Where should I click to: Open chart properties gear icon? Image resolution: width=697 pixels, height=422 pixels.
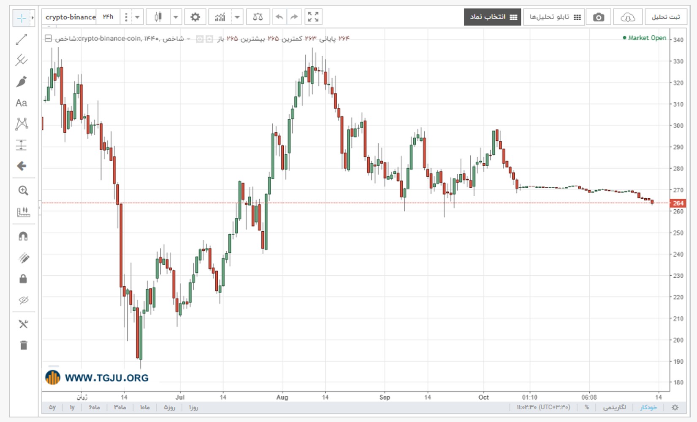(195, 17)
